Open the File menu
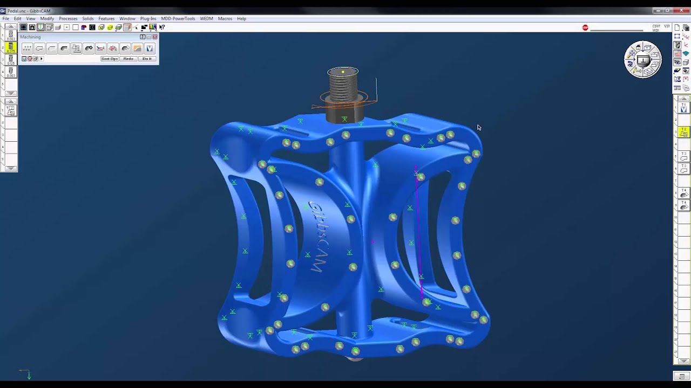The height and width of the screenshot is (388, 691). pyautogui.click(x=5, y=18)
